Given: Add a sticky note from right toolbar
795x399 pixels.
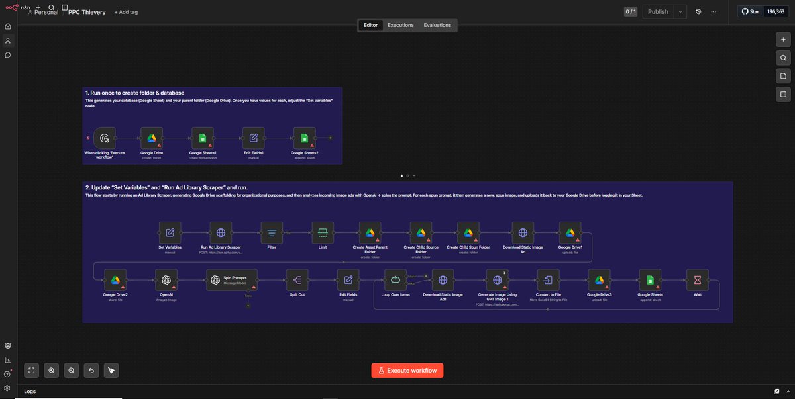Looking at the screenshot, I should [x=783, y=76].
